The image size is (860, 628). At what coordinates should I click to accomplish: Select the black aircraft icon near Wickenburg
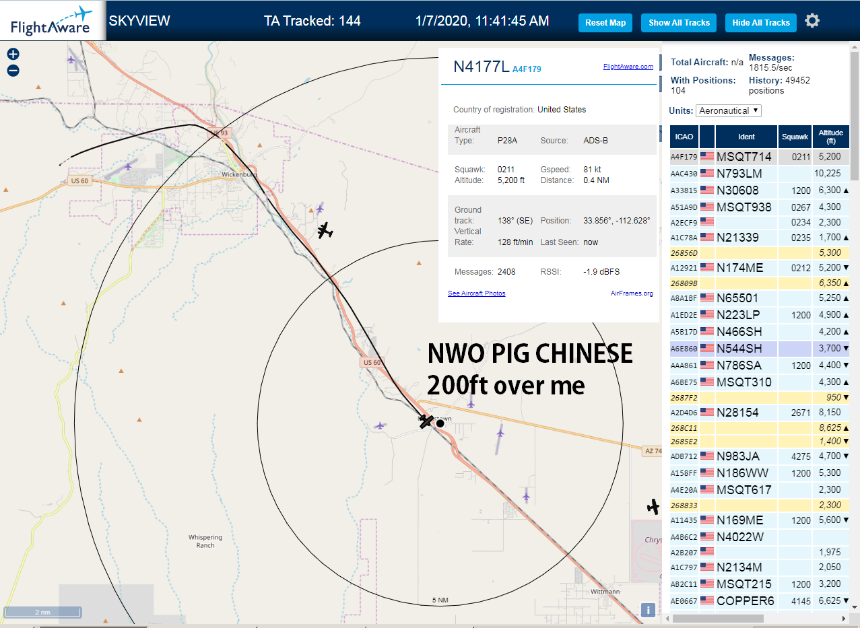[325, 230]
